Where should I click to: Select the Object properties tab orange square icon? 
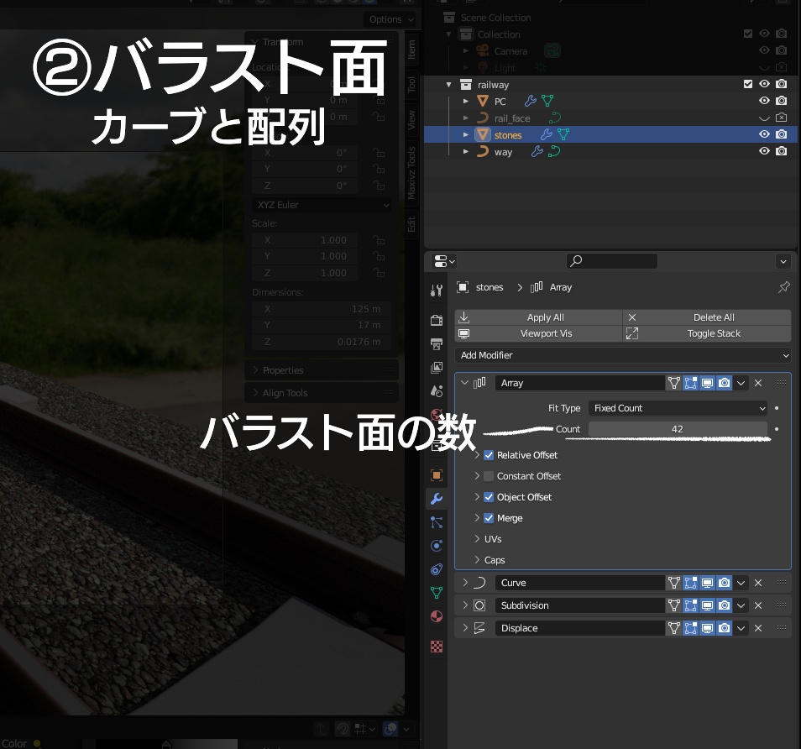tap(436, 474)
